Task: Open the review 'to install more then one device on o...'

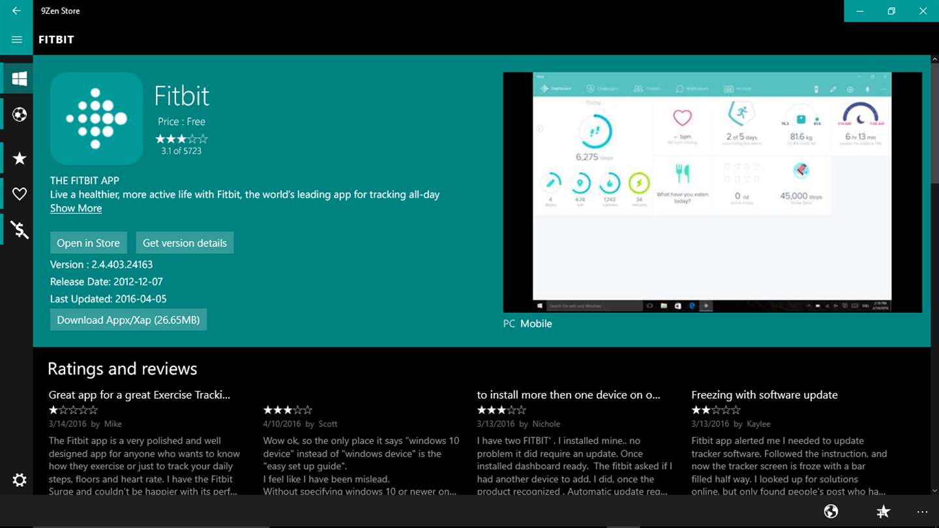Action: (x=574, y=443)
